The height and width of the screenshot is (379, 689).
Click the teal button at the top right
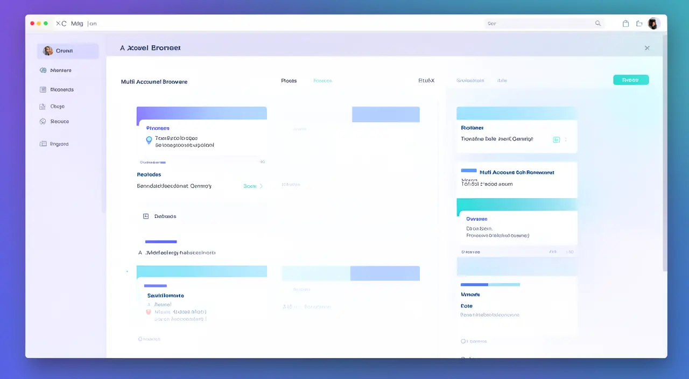(x=631, y=80)
